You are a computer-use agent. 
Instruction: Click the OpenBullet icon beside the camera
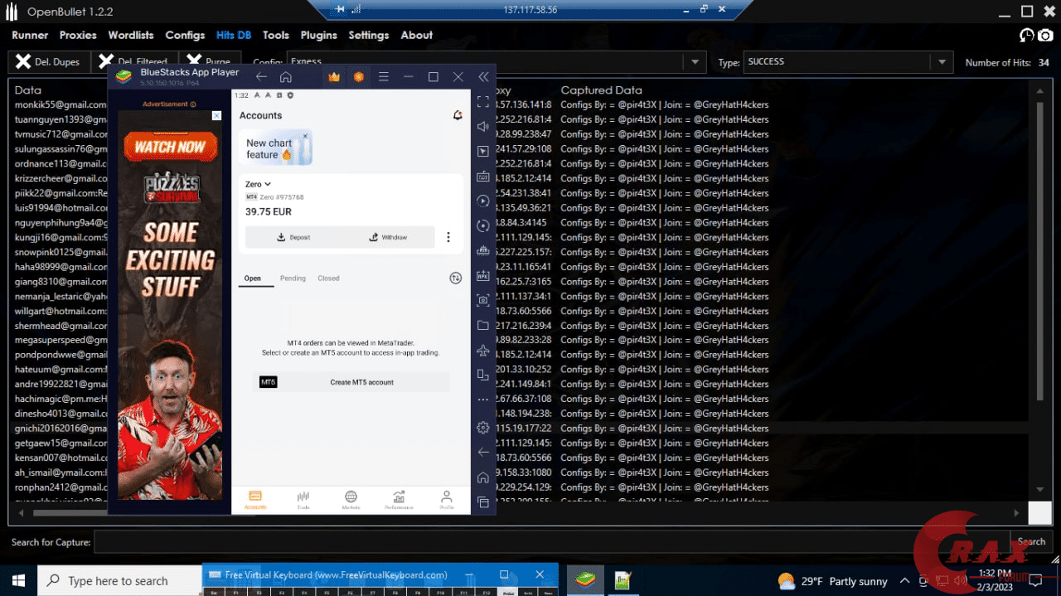(1026, 35)
